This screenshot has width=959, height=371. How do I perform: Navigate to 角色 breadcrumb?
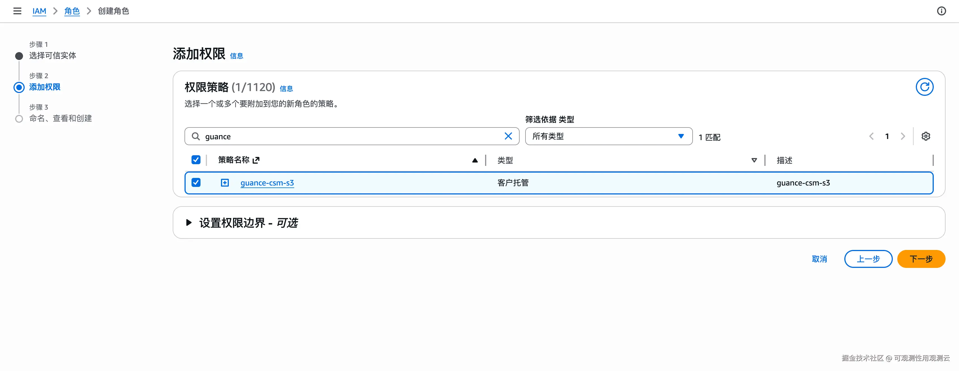pos(72,11)
